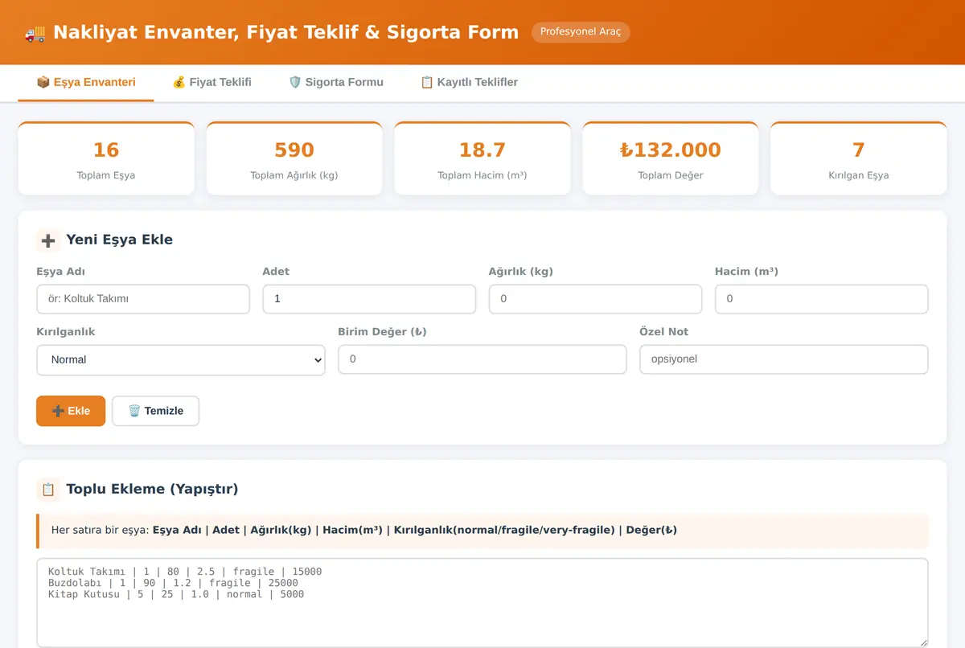This screenshot has width=965, height=648.
Task: View the Kayıtlı Teklifler tab
Action: [469, 82]
